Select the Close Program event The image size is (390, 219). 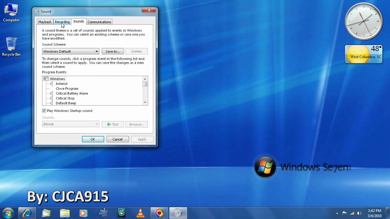pos(67,89)
